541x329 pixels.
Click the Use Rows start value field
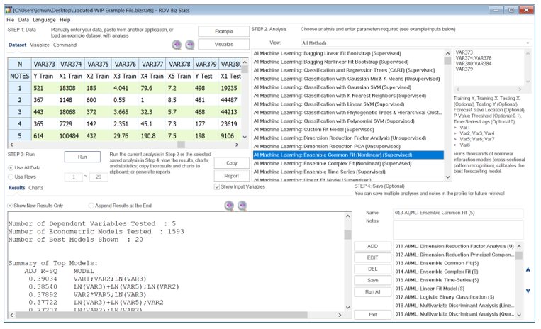point(74,177)
